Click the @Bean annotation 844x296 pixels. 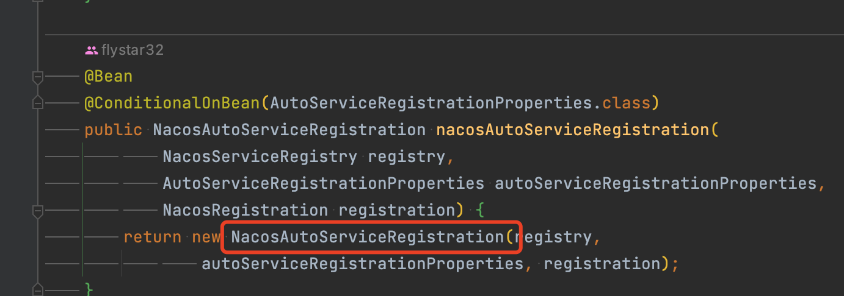[109, 77]
